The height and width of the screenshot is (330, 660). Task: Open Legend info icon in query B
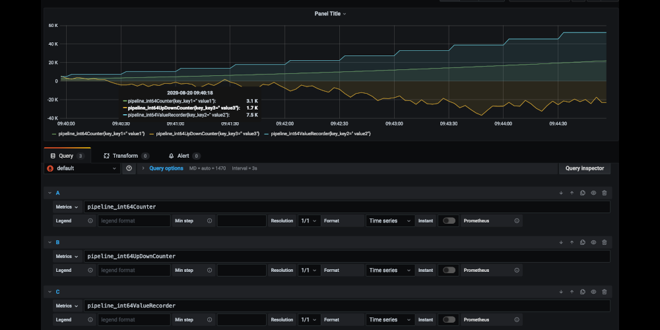[90, 270]
